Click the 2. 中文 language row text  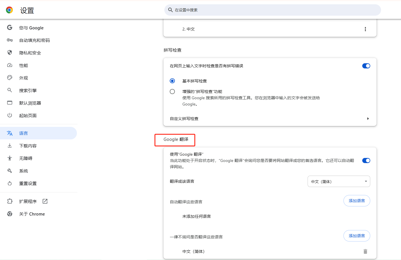point(189,29)
